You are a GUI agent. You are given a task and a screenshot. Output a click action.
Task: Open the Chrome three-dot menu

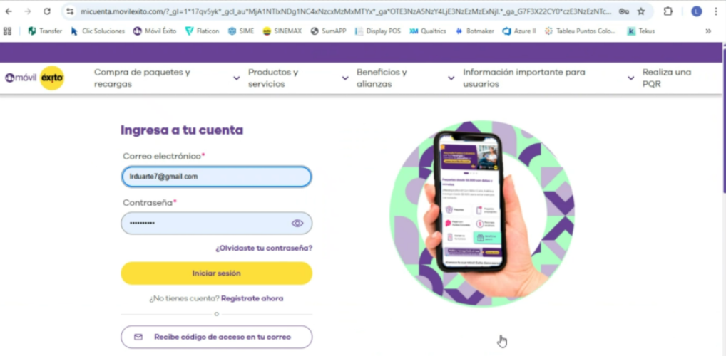pyautogui.click(x=716, y=11)
